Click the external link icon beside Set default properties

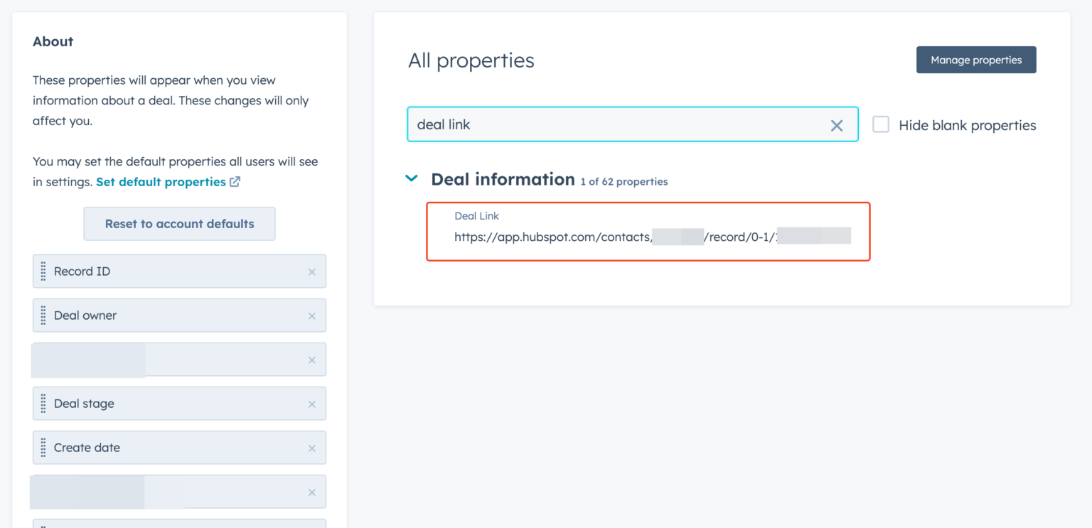[235, 181]
